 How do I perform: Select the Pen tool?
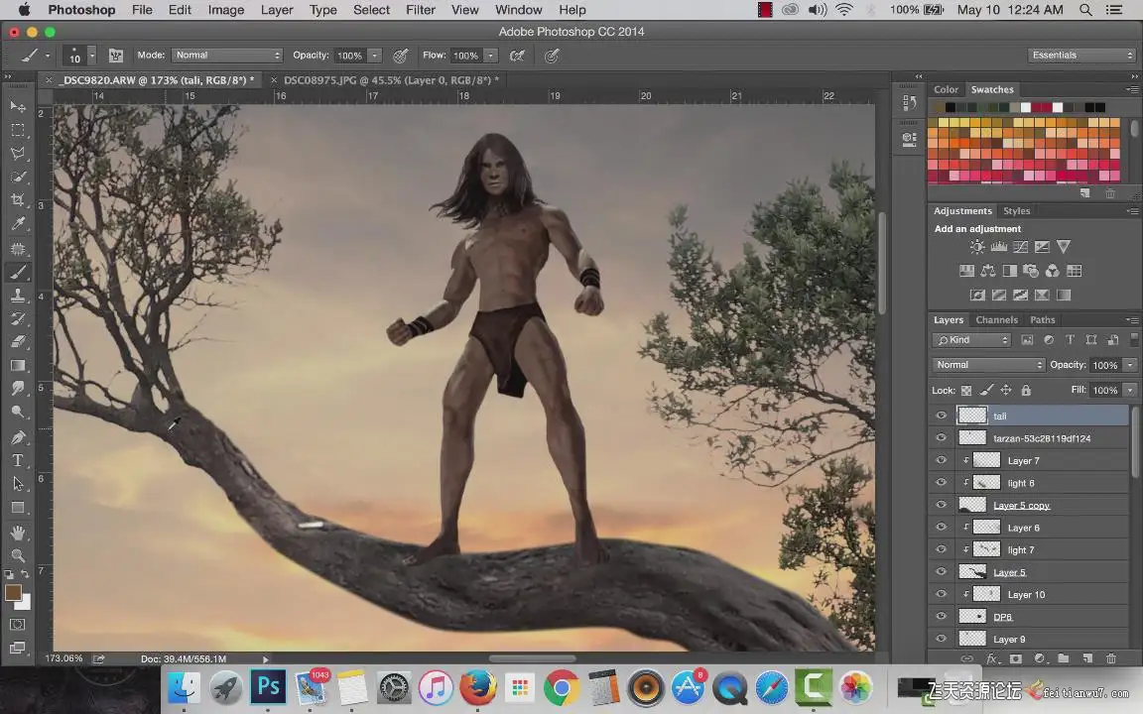pos(18,437)
